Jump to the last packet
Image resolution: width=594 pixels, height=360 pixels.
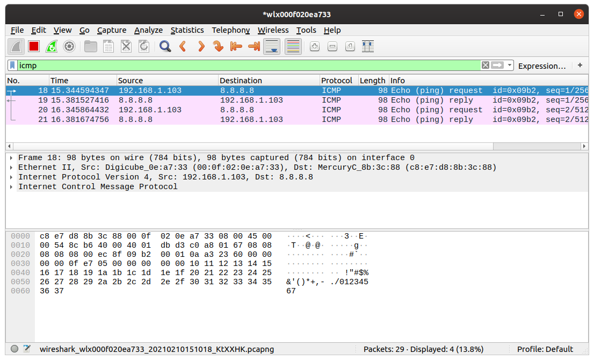(253, 46)
